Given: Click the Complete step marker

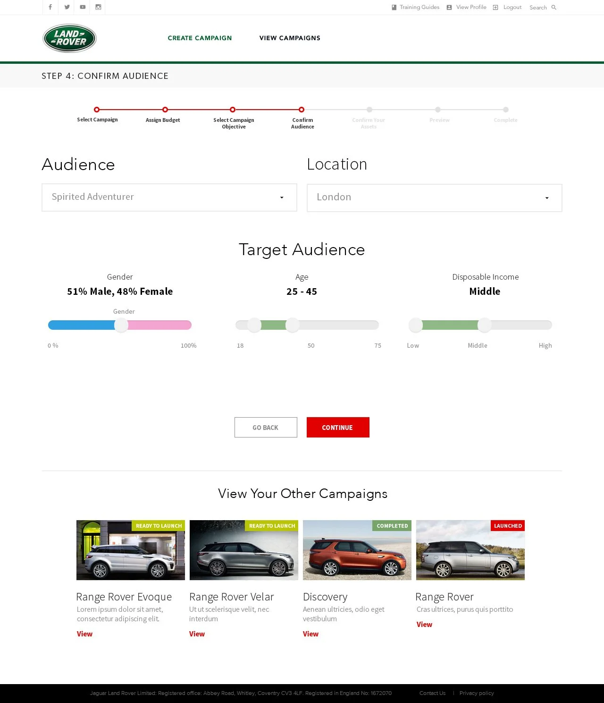Looking at the screenshot, I should 506,110.
